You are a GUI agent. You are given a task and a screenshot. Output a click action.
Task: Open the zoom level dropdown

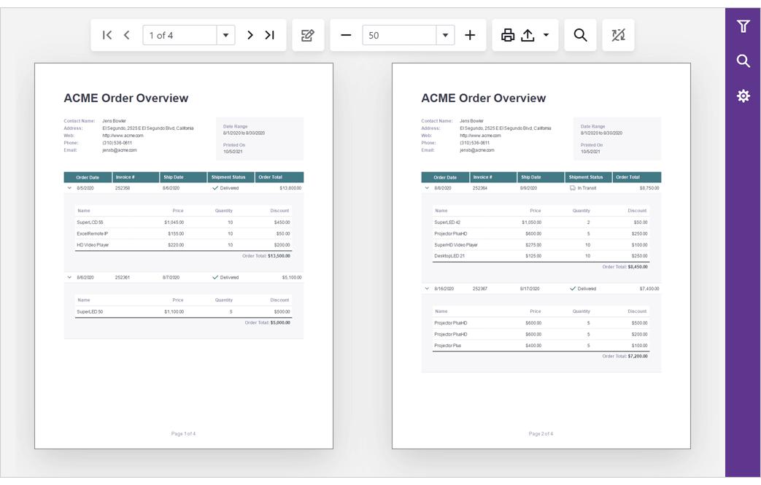pyautogui.click(x=444, y=34)
